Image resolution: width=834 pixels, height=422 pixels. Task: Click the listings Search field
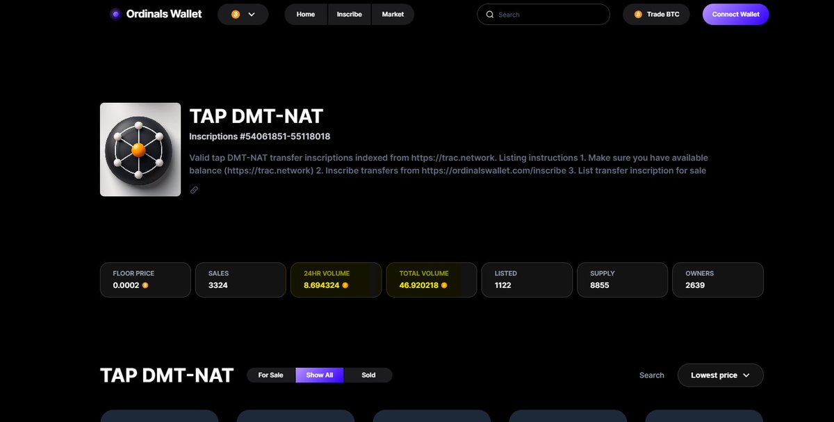652,375
